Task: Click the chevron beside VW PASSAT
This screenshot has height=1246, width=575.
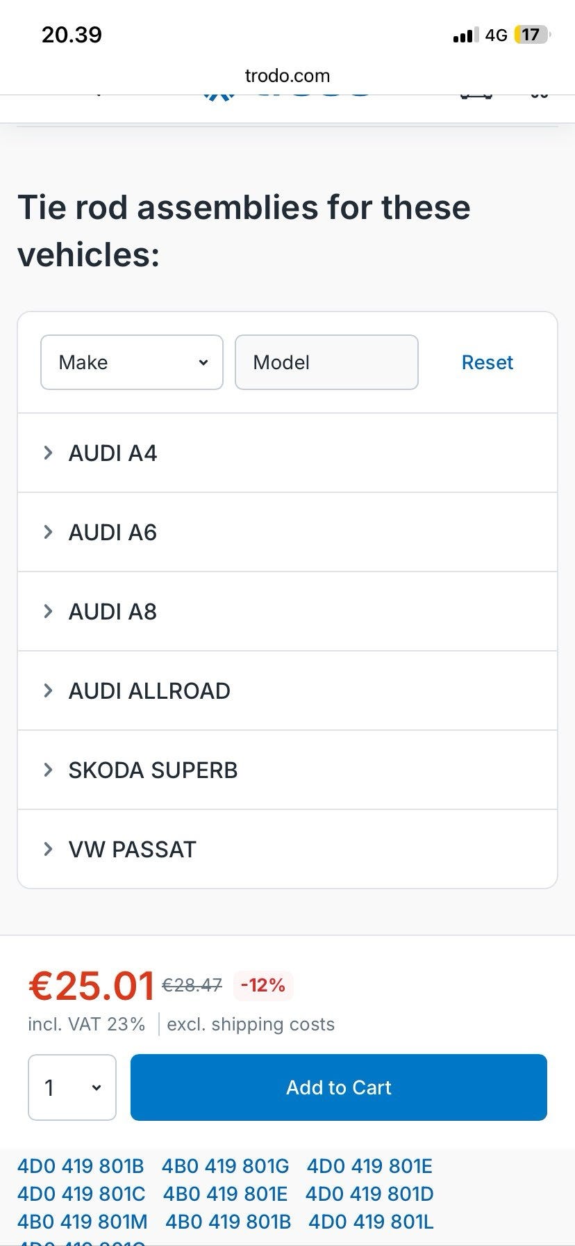Action: 48,850
